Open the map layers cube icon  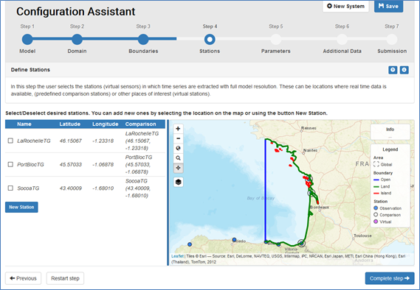point(179,182)
